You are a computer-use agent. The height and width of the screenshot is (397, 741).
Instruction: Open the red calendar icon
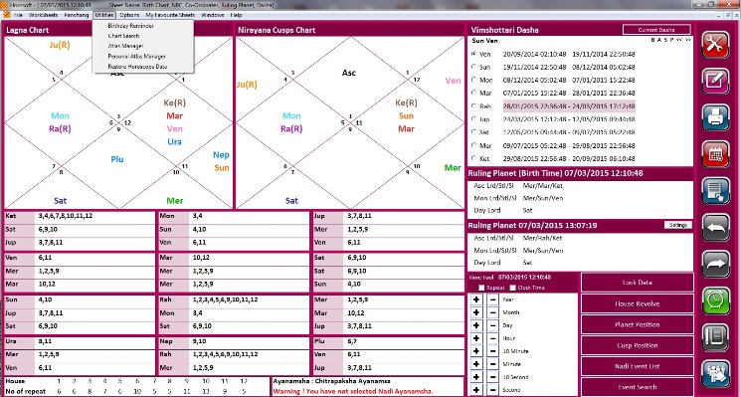(x=715, y=154)
